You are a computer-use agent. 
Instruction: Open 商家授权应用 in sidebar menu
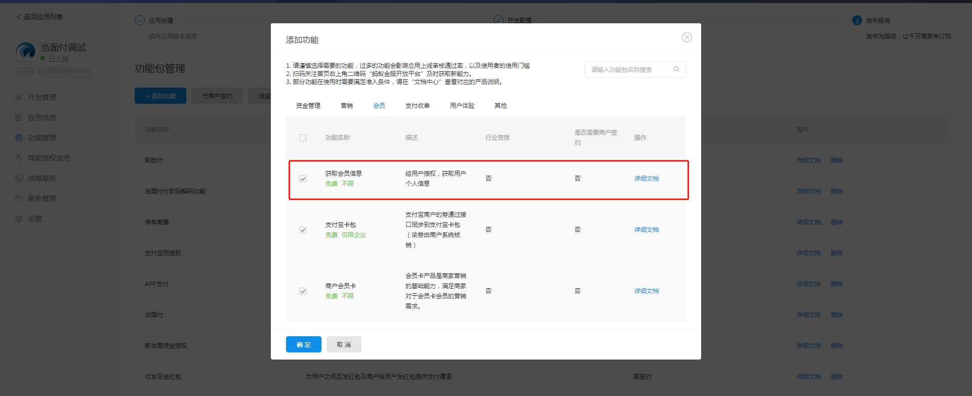click(x=49, y=158)
